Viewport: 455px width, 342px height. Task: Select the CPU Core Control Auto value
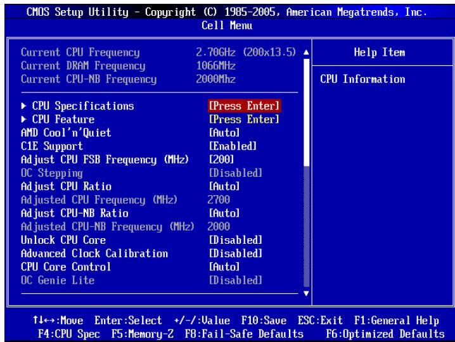(224, 267)
